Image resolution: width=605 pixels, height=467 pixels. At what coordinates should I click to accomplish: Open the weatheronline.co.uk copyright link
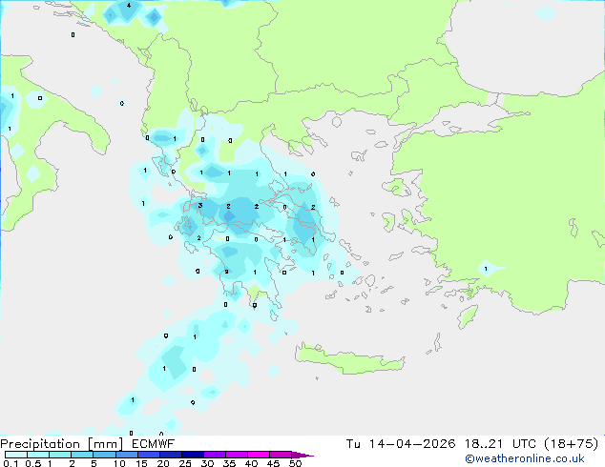tap(525, 458)
